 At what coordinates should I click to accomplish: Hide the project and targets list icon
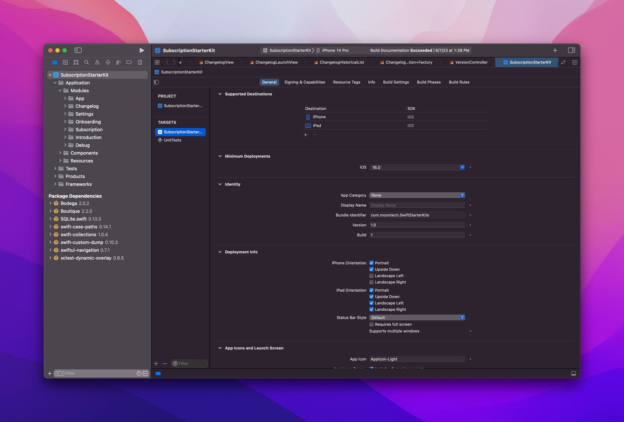[156, 82]
